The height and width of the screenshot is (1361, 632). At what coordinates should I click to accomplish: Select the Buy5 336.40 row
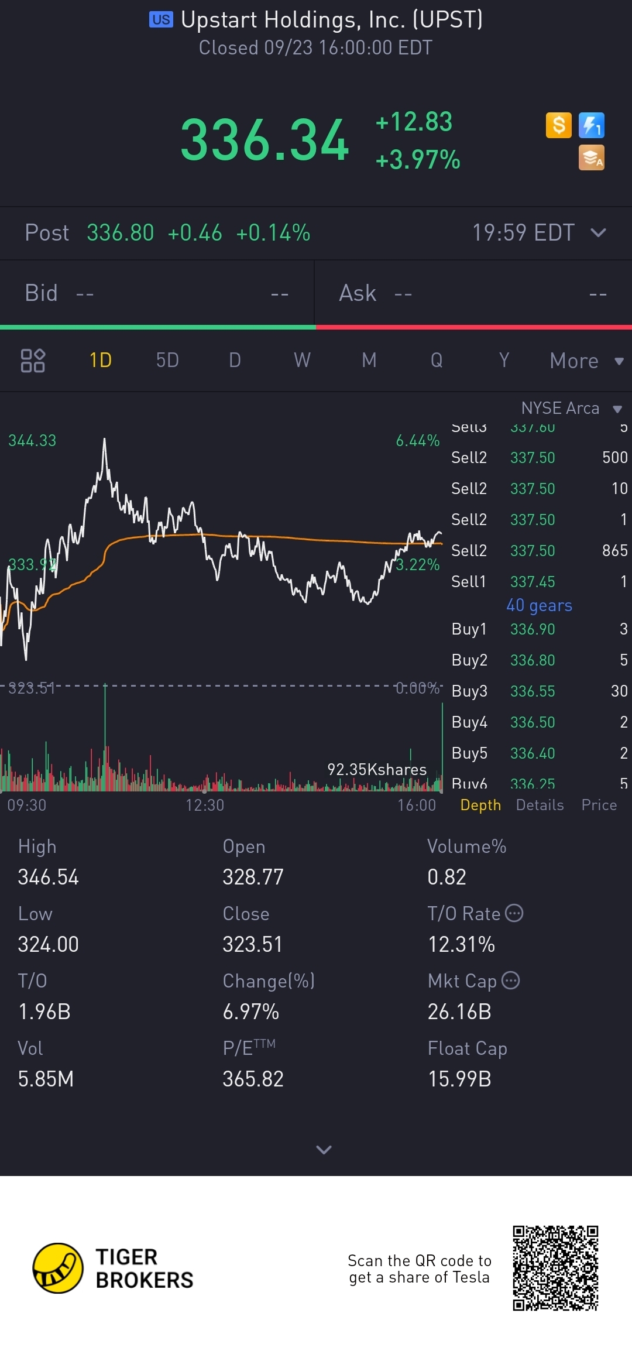point(539,753)
